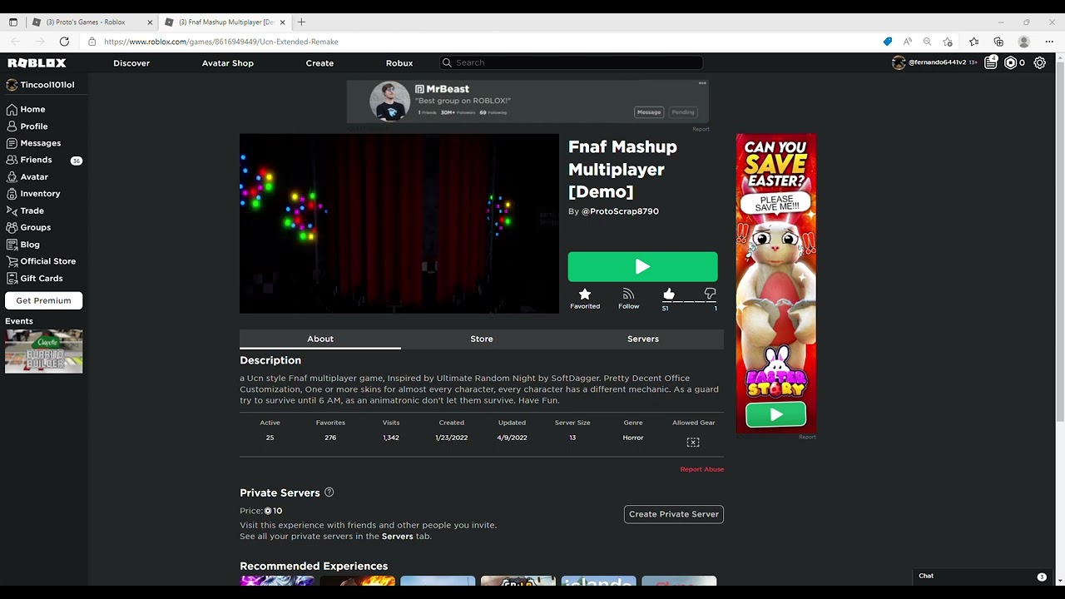Dislike the game with thumbs down

click(710, 294)
